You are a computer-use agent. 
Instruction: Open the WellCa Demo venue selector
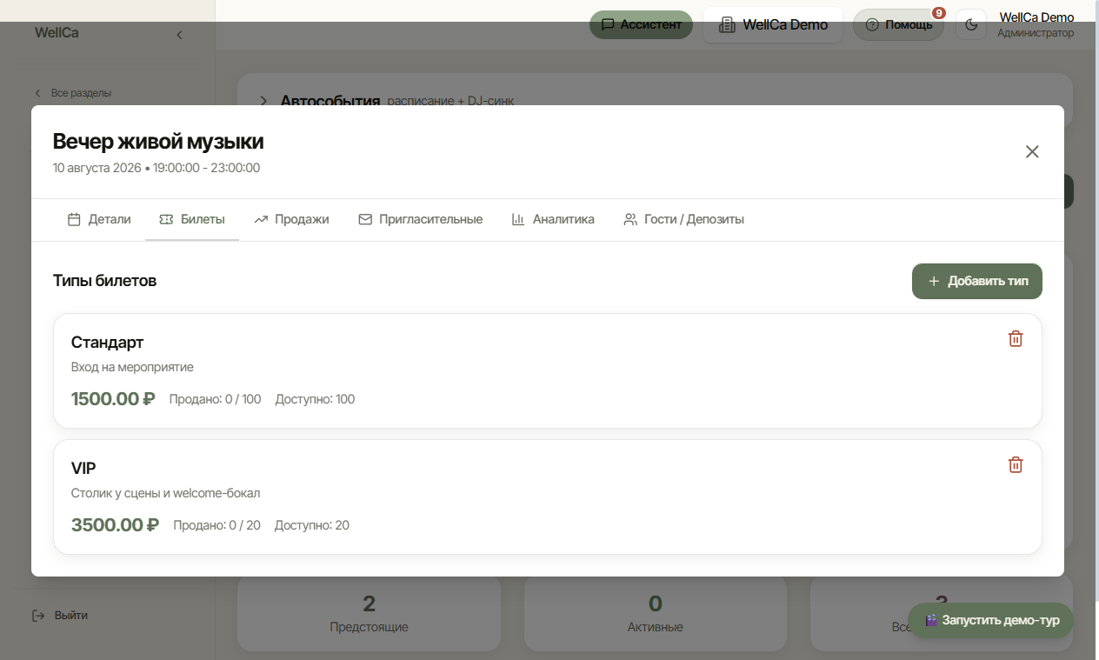pyautogui.click(x=773, y=24)
